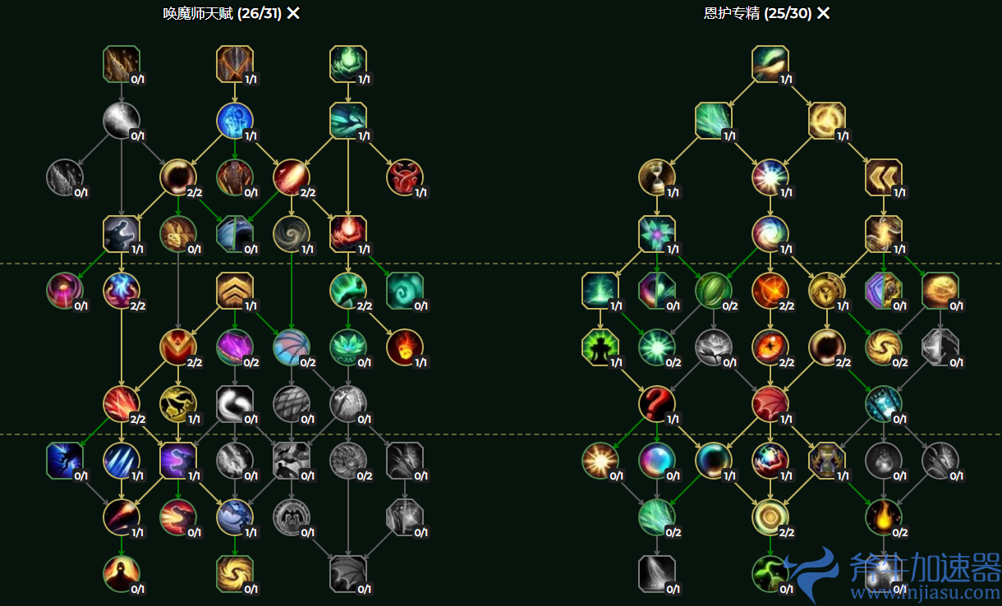Click the green humanoid silhouette octagon talent
This screenshot has width=1002, height=606.
click(600, 347)
